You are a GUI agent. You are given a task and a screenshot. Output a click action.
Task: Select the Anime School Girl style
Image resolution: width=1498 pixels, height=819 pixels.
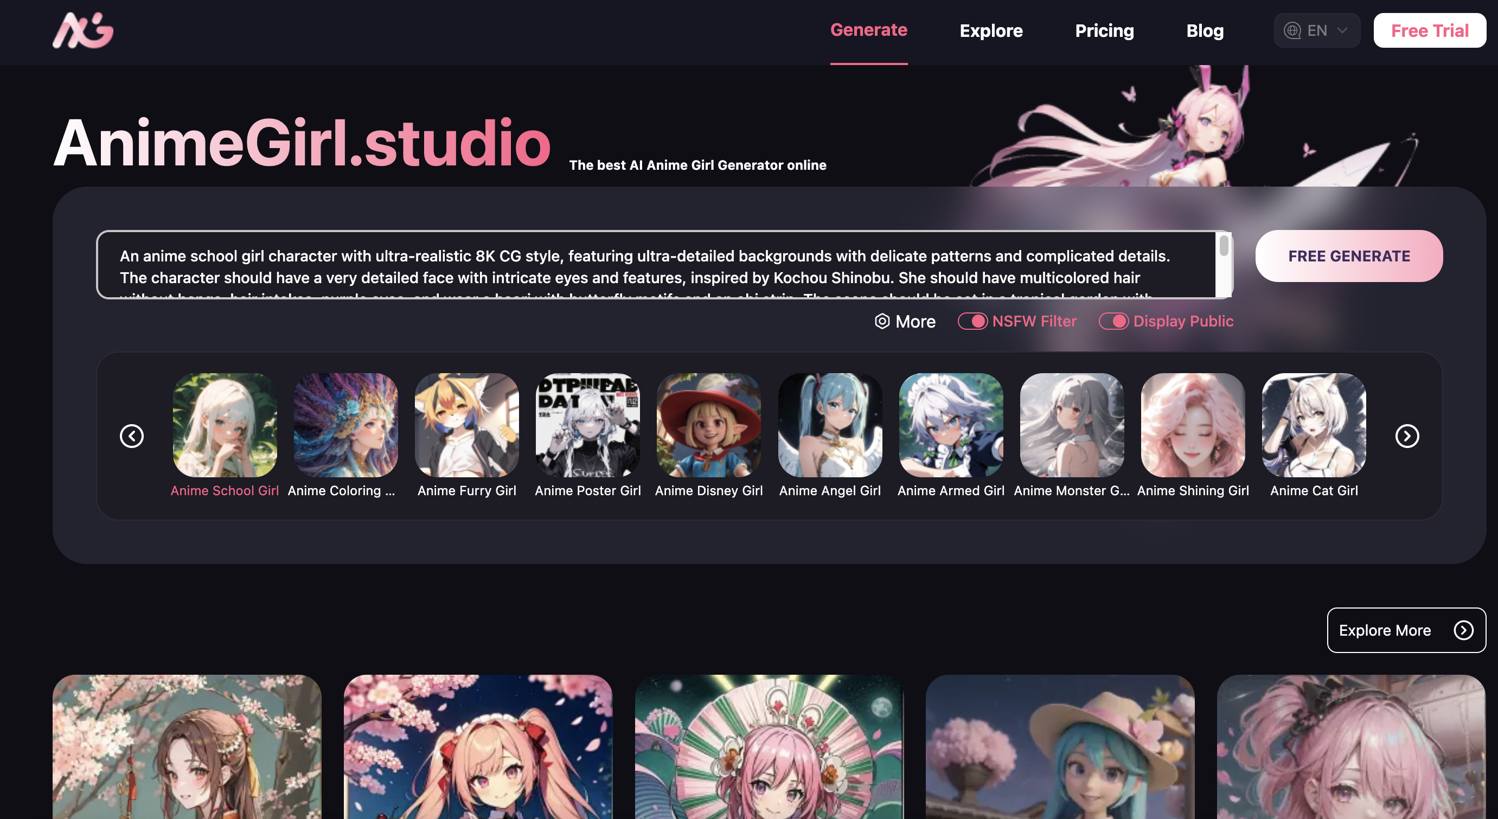coord(225,426)
